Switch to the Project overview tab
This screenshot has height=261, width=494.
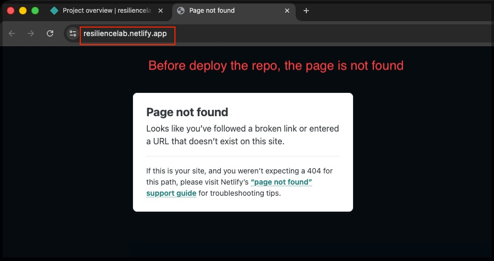click(106, 11)
